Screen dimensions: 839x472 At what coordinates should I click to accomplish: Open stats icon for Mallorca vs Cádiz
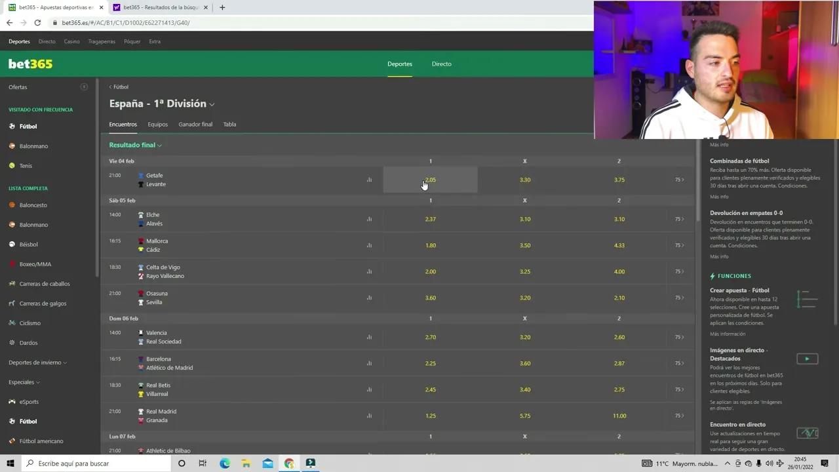coord(369,245)
